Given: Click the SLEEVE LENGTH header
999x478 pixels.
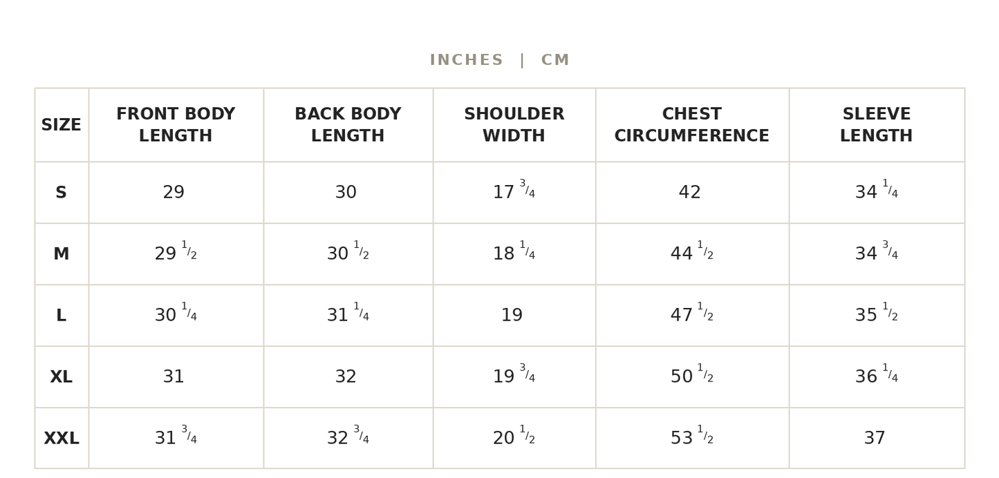Looking at the screenshot, I should (877, 126).
